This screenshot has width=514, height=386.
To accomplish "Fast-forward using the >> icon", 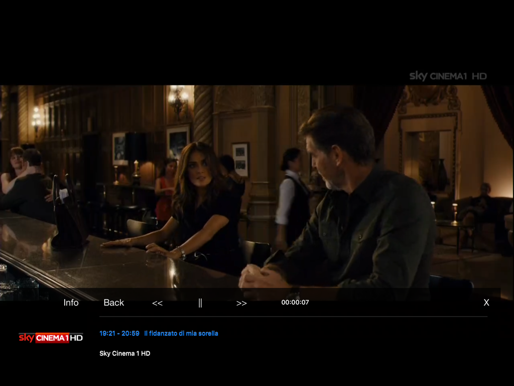I will [x=241, y=303].
